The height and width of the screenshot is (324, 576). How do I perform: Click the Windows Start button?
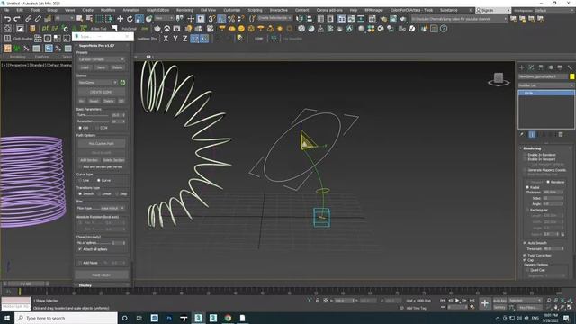click(x=7, y=318)
